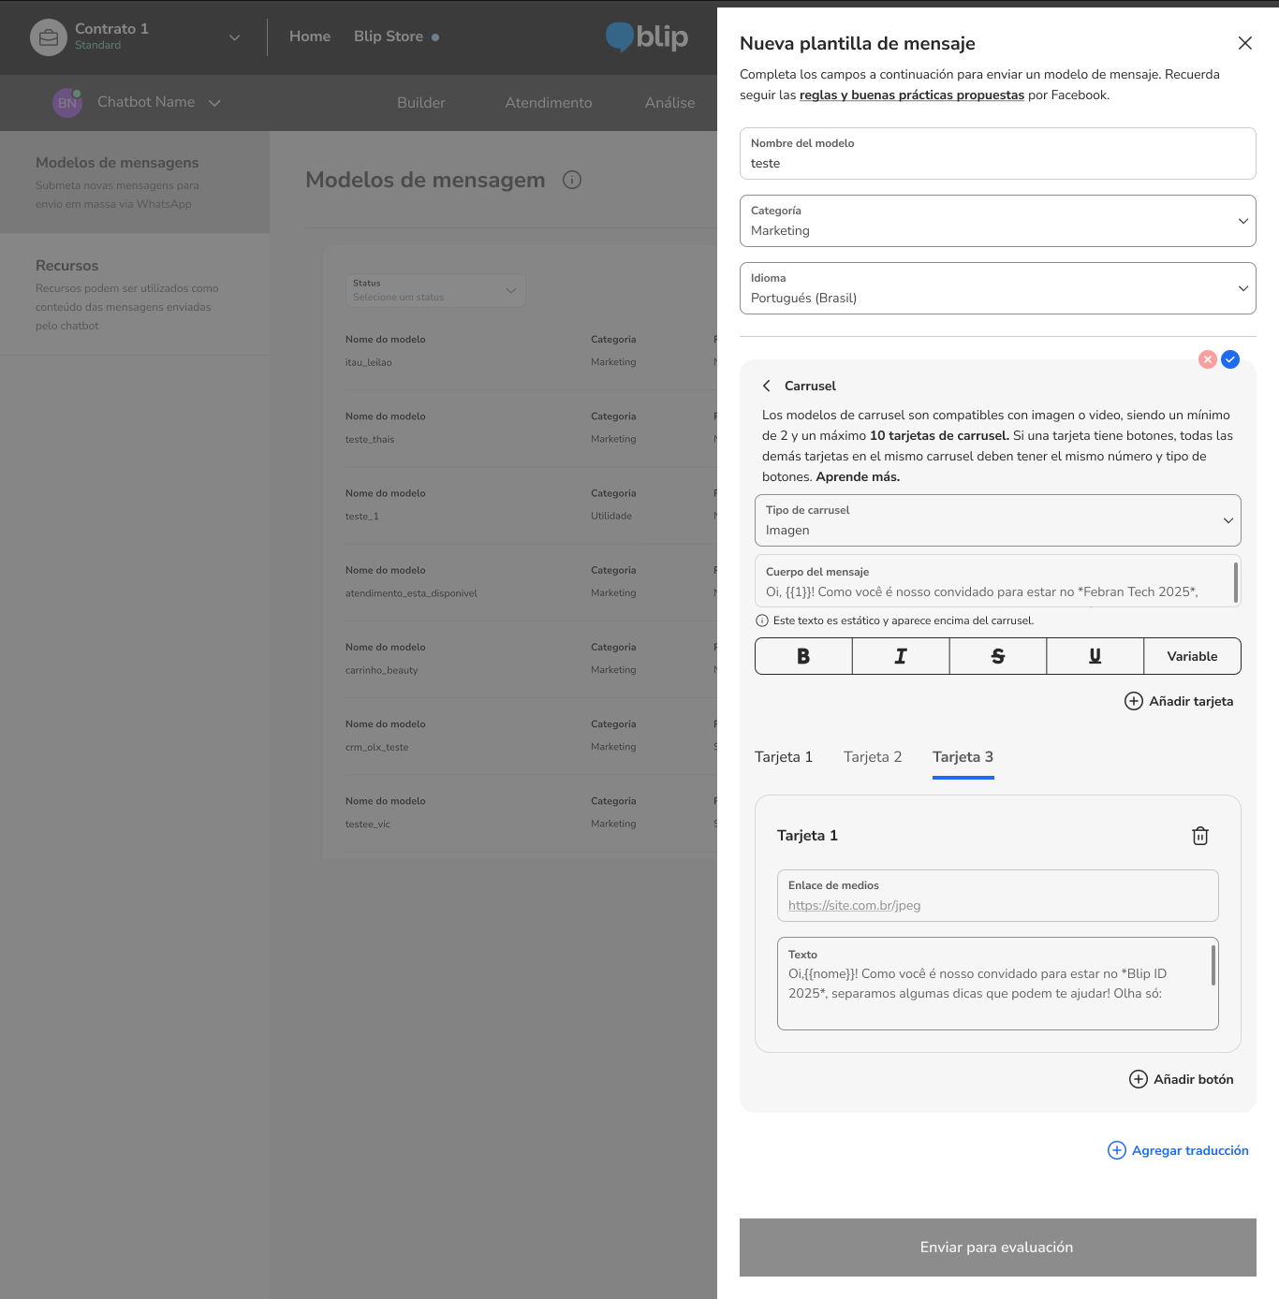This screenshot has width=1279, height=1299.
Task: Open the Idioma dropdown
Action: coord(997,288)
